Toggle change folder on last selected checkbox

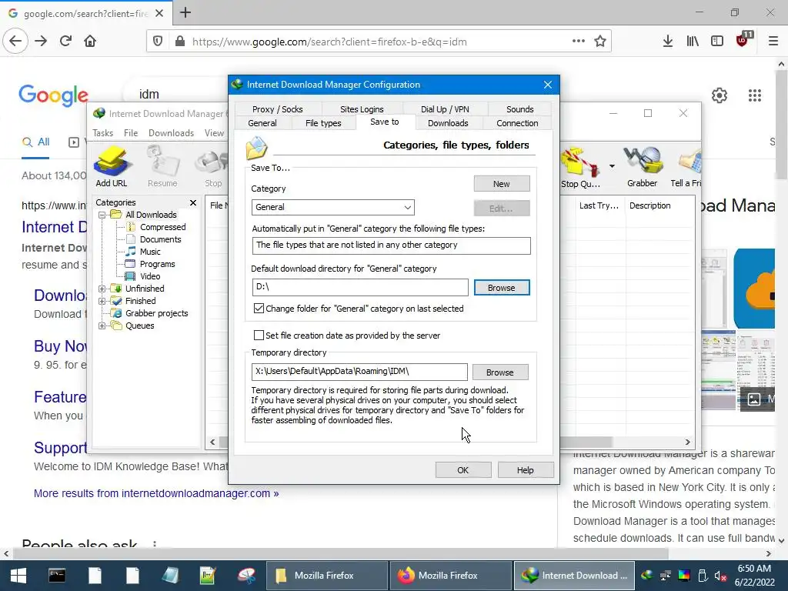[x=259, y=309]
